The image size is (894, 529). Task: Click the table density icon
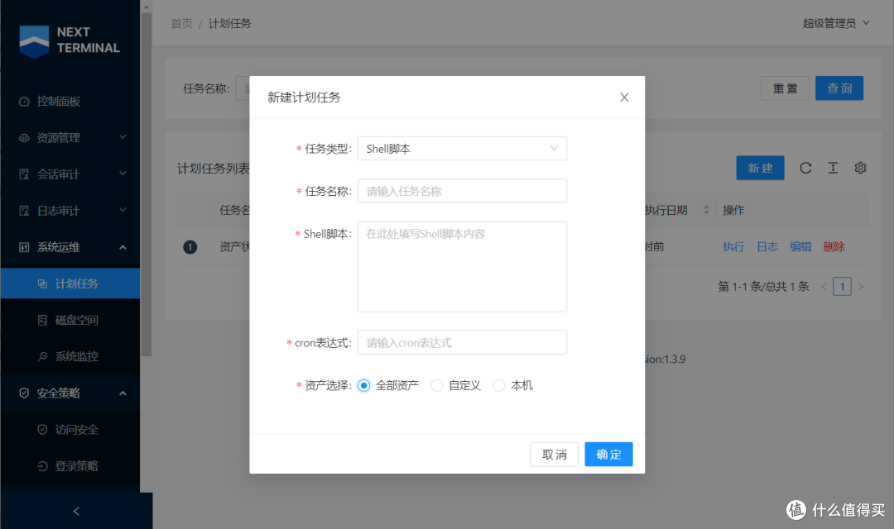[x=833, y=168]
